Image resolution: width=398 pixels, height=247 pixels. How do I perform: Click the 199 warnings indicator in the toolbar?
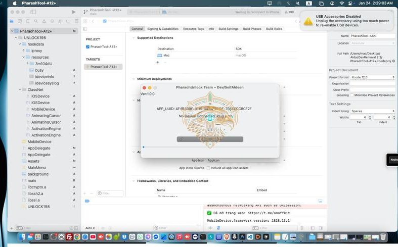tap(289, 12)
